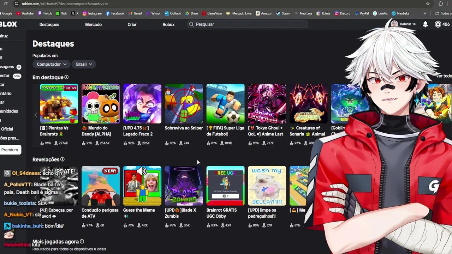Click the browser address bar URL

[65, 4]
